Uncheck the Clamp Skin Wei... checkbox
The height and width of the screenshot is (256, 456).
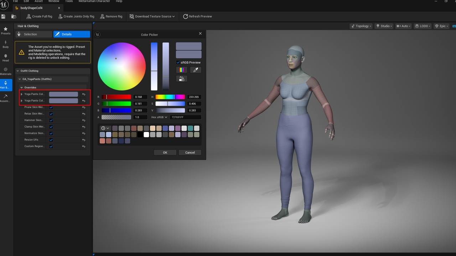[51, 127]
